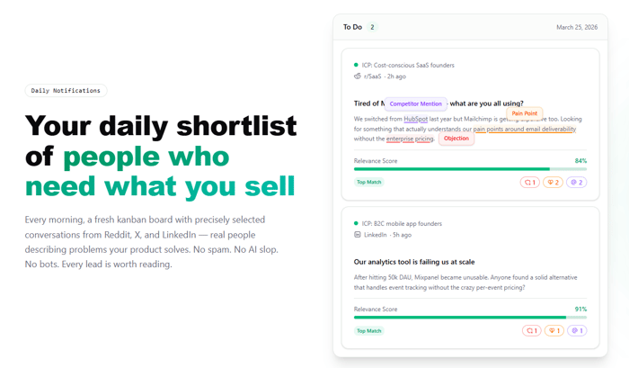
Task: Click green dot beside B2C mobile app founders
Action: tap(356, 223)
